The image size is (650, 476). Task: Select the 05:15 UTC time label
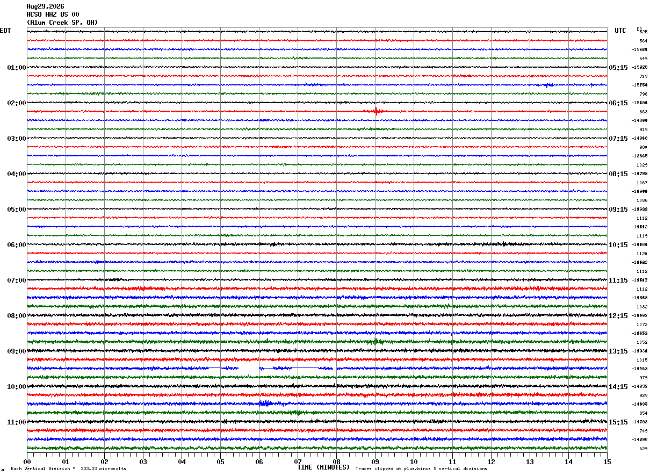tap(618, 68)
